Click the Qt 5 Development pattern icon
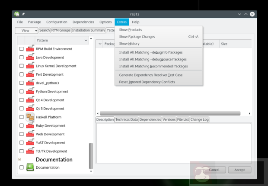Viewport: 268px width, 186px height. click(30, 108)
